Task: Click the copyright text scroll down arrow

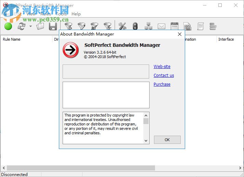Action: click(146, 141)
